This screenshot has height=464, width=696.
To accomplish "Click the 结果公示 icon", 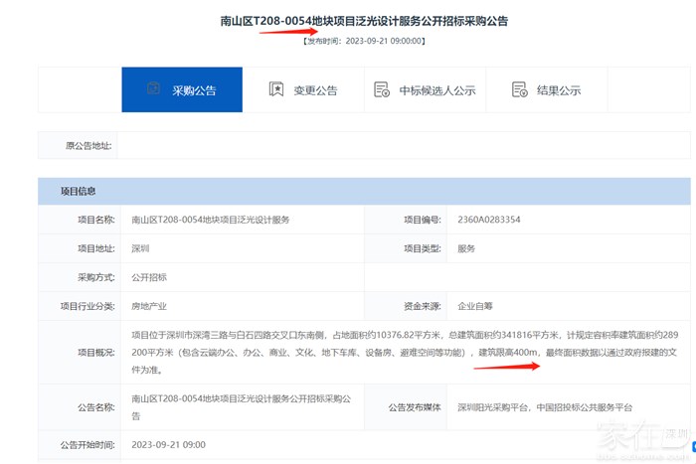I will (x=519, y=89).
